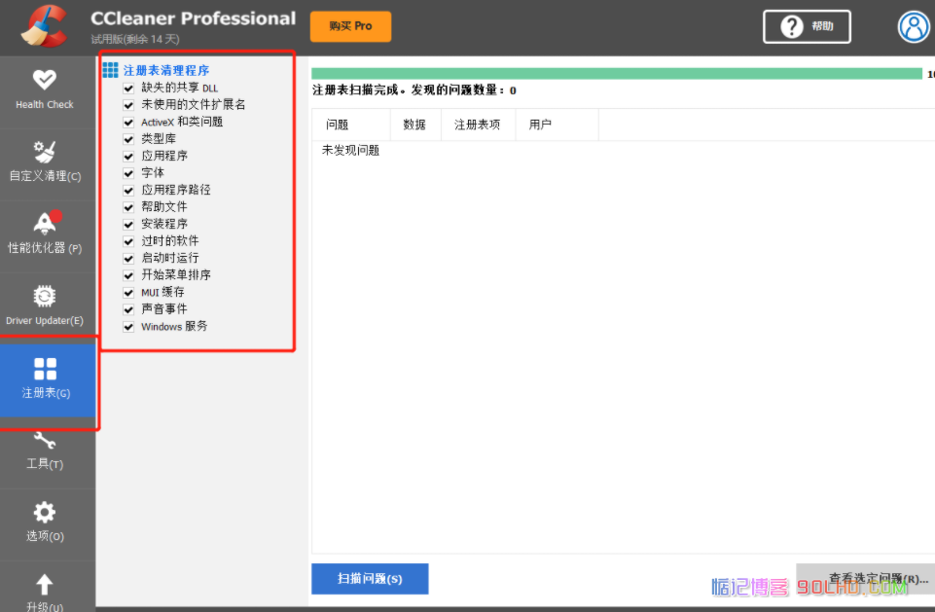This screenshot has width=935, height=612.
Task: Click the 购买 Pro button
Action: click(x=350, y=26)
